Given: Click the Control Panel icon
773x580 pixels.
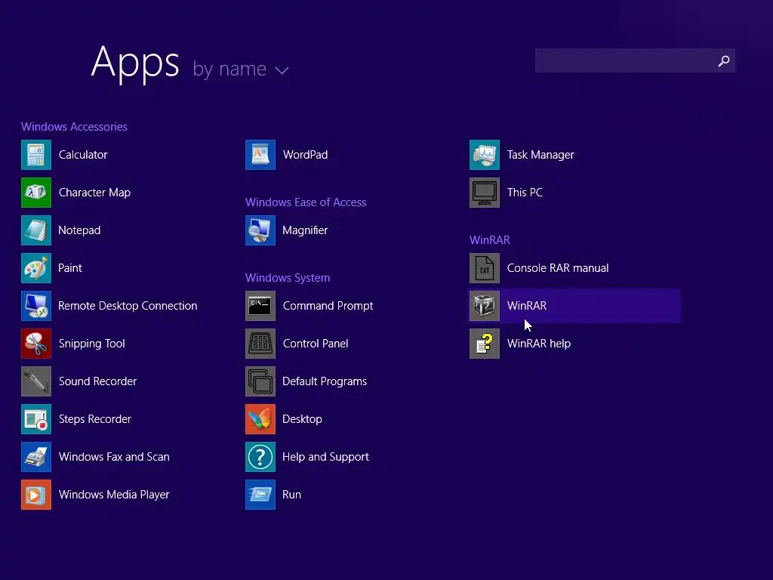Looking at the screenshot, I should [260, 344].
